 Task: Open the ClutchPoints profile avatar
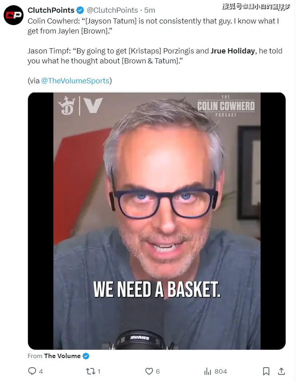tap(14, 15)
